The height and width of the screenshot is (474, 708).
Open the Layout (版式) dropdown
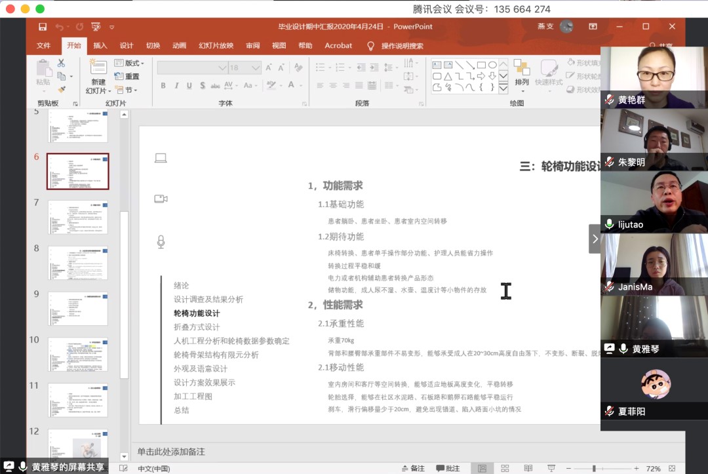click(x=129, y=63)
